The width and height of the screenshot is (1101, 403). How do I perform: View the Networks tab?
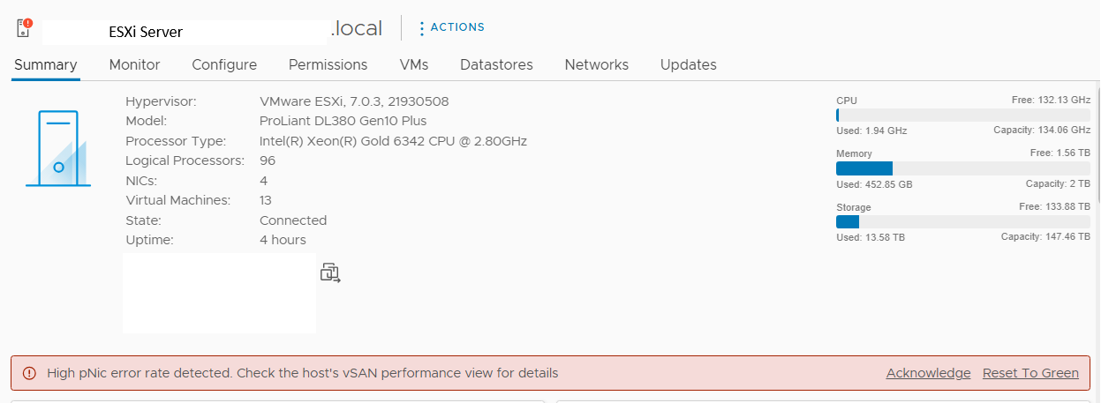pos(597,64)
